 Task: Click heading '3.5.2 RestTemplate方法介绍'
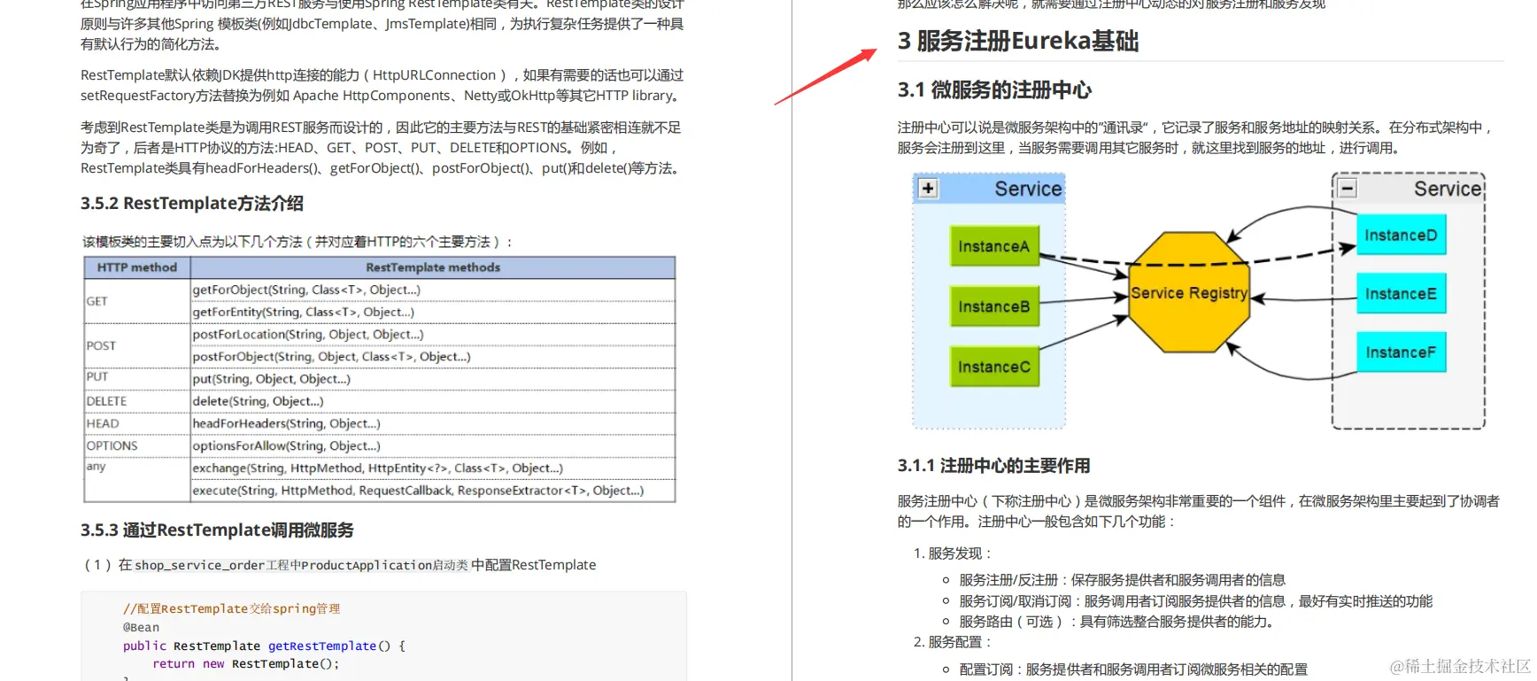pyautogui.click(x=192, y=204)
